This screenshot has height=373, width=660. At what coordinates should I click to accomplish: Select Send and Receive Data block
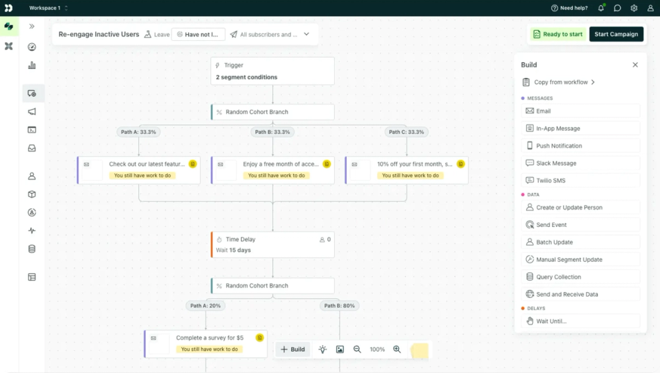pos(580,294)
